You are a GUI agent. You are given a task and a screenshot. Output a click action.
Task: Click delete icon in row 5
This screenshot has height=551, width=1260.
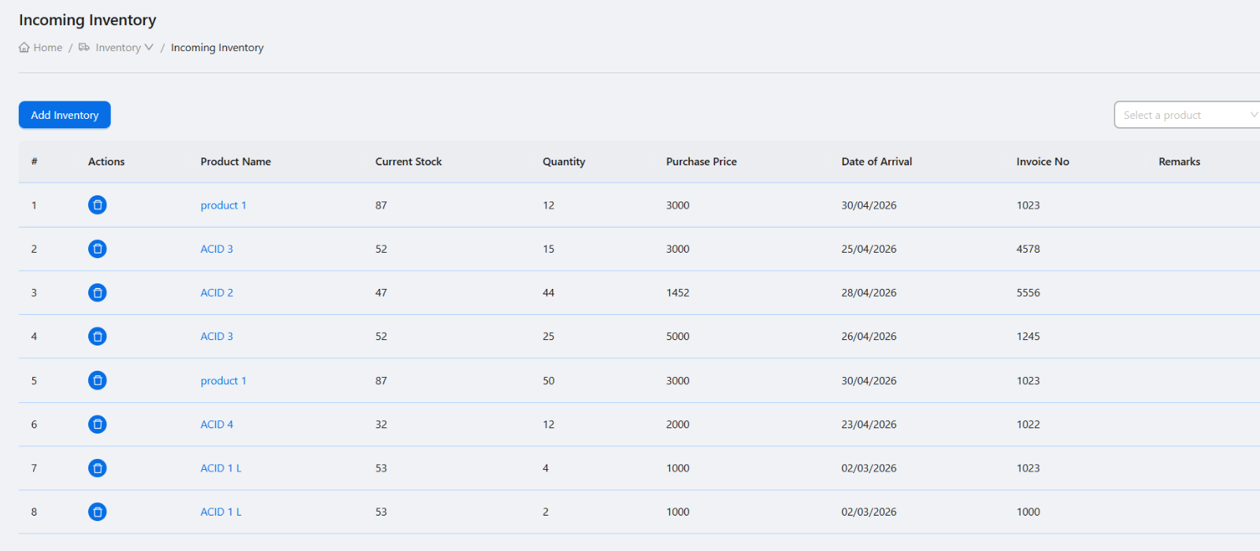(98, 380)
